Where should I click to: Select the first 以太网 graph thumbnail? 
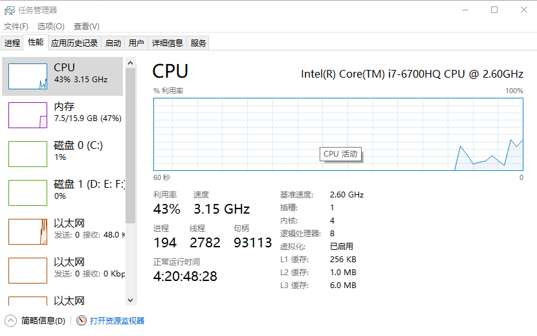pos(28,232)
